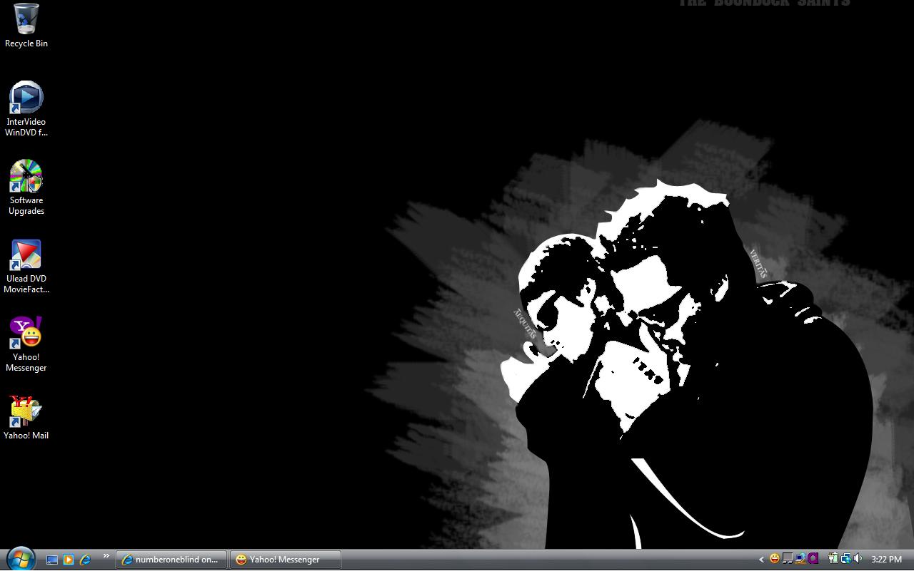Select the Software Upgrades desktop shortcut
The image size is (914, 571).
(x=26, y=187)
